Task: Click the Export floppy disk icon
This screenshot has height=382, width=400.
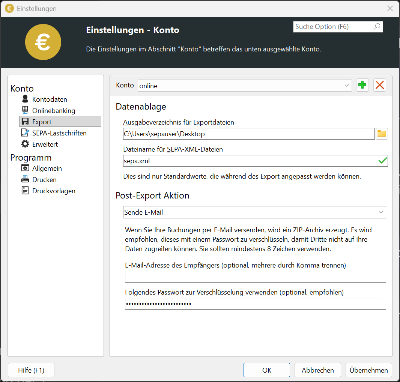Action: pyautogui.click(x=25, y=122)
